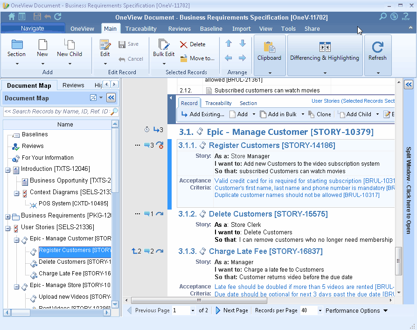This screenshot has width=417, height=330.
Task: Click the Clone button
Action: [320, 114]
